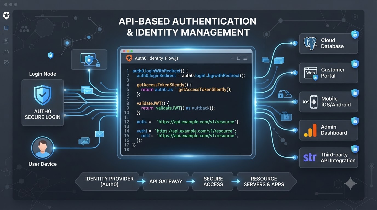The width and height of the screenshot is (377, 210).
Task: Click the lock badge on the Mobile iOS/Android card
Action: click(355, 93)
